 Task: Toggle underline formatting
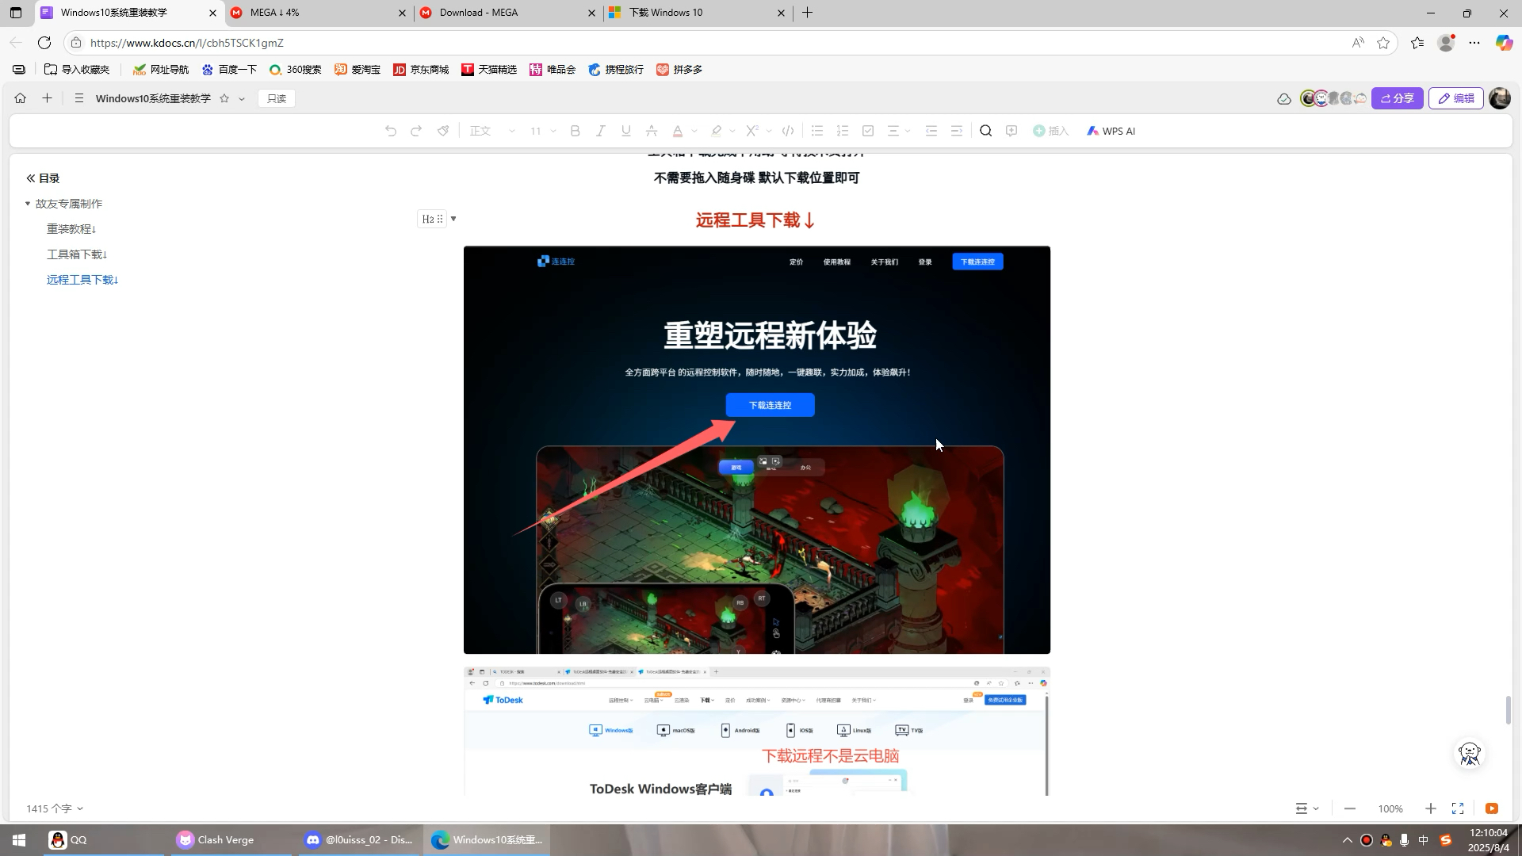coord(626,131)
